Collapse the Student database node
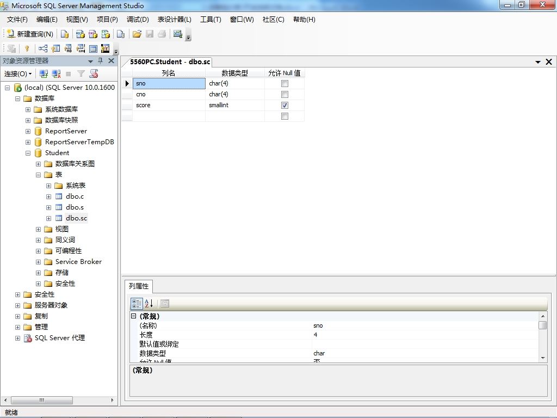Screen dimensions: 557x418 coord(28,153)
